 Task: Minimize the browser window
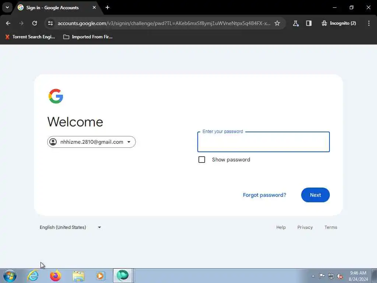pos(335,7)
